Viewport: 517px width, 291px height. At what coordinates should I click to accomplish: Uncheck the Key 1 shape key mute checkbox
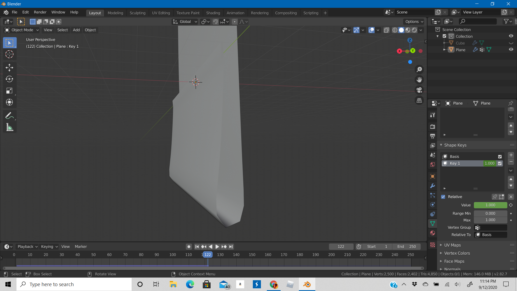point(500,163)
